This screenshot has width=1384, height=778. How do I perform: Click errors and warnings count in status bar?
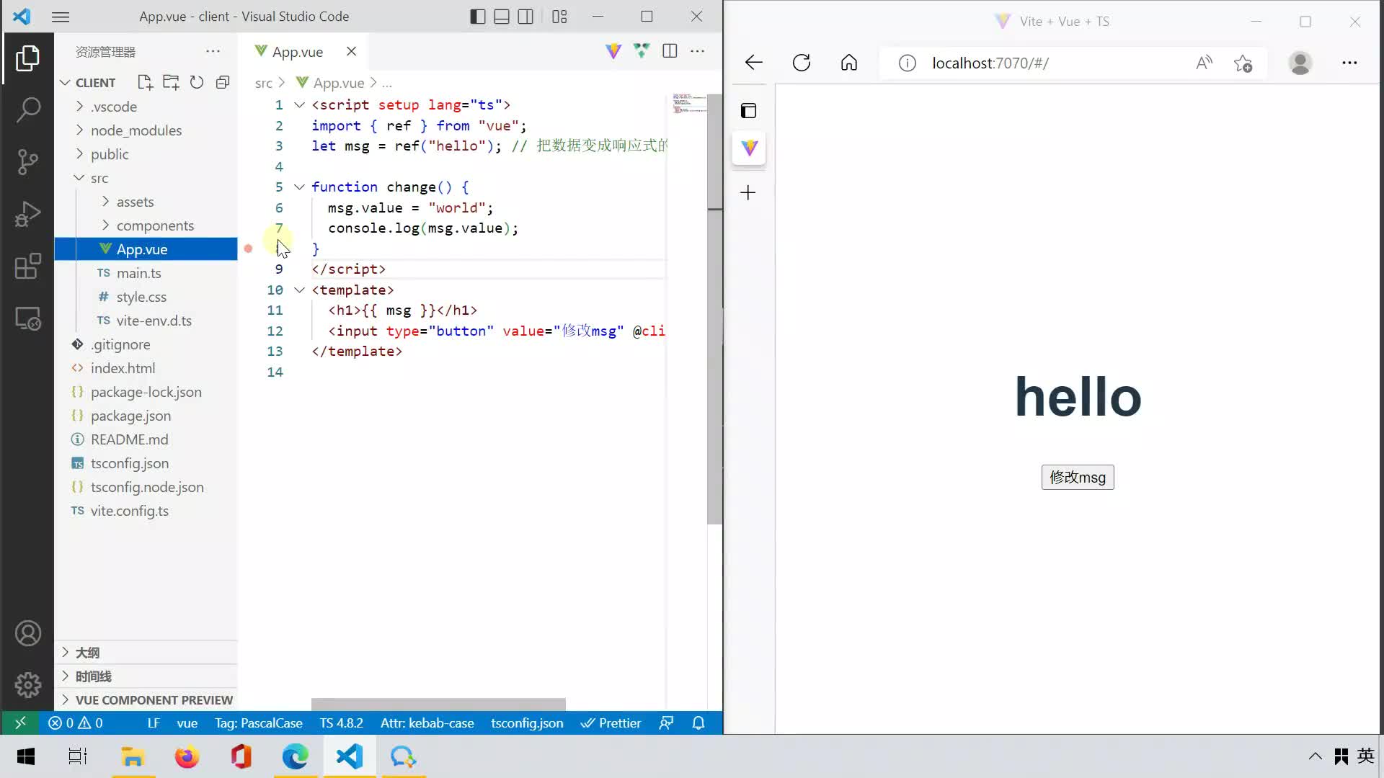pyautogui.click(x=75, y=723)
